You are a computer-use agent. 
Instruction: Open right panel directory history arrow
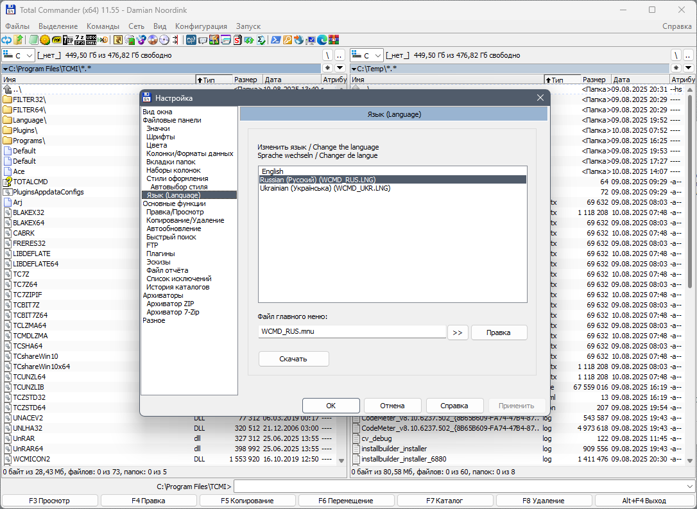[x=689, y=68]
